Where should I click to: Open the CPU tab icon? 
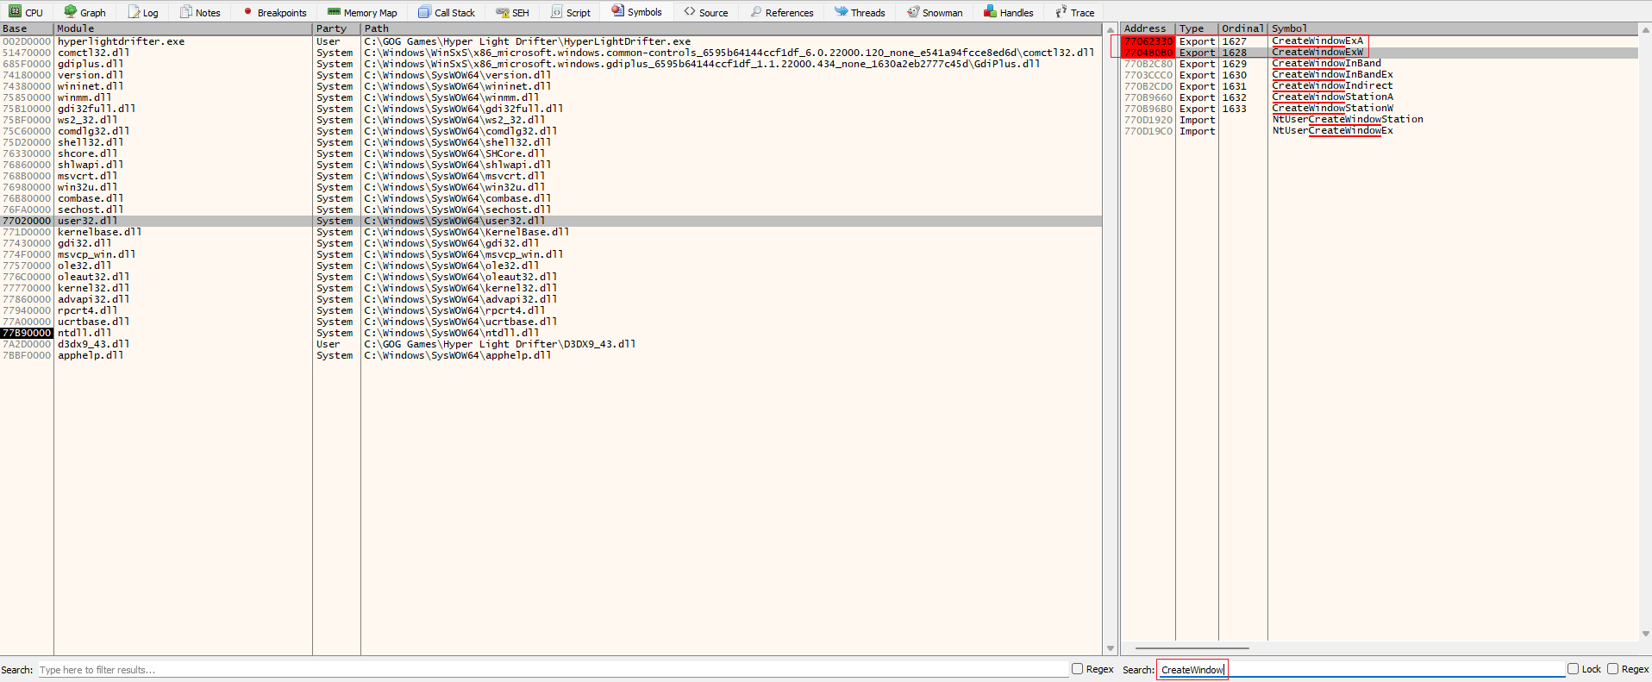click(x=15, y=12)
